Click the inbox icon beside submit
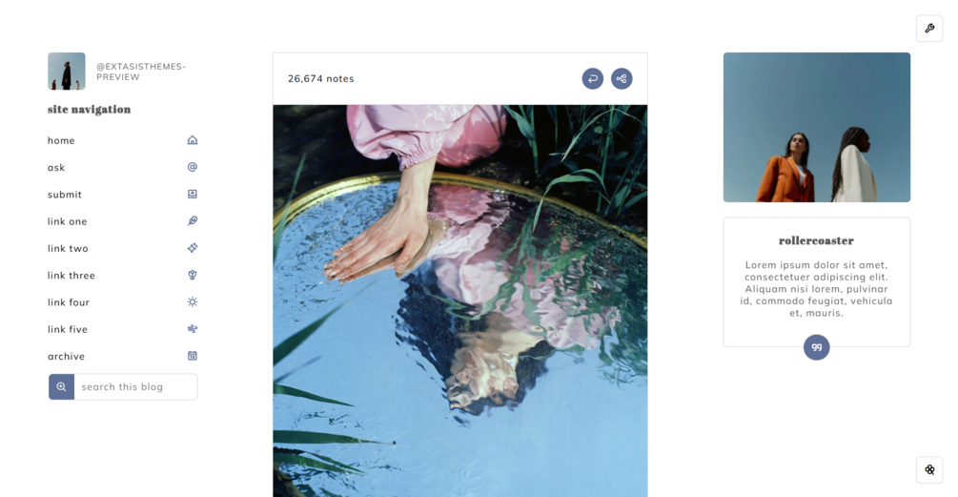 pyautogui.click(x=193, y=194)
